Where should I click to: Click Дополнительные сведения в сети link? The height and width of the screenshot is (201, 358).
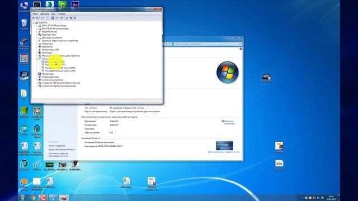click(224, 152)
